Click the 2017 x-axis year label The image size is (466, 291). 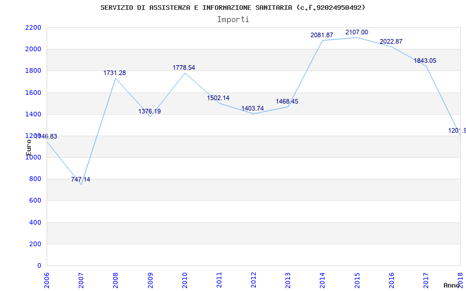[x=426, y=280]
